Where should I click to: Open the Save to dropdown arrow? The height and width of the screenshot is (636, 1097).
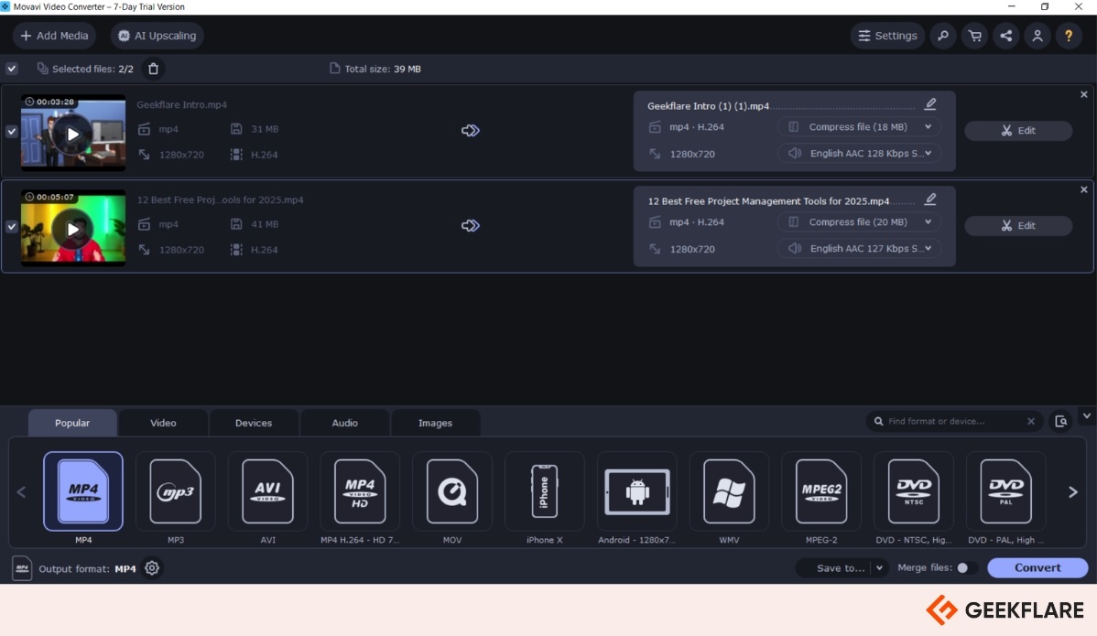click(x=879, y=567)
